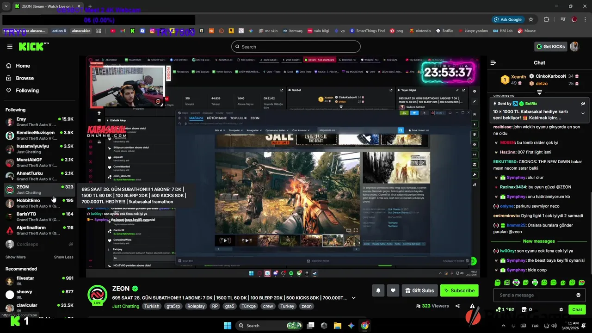The height and width of the screenshot is (333, 592).
Task: Open the HM Lab bookmark
Action: click(503, 31)
